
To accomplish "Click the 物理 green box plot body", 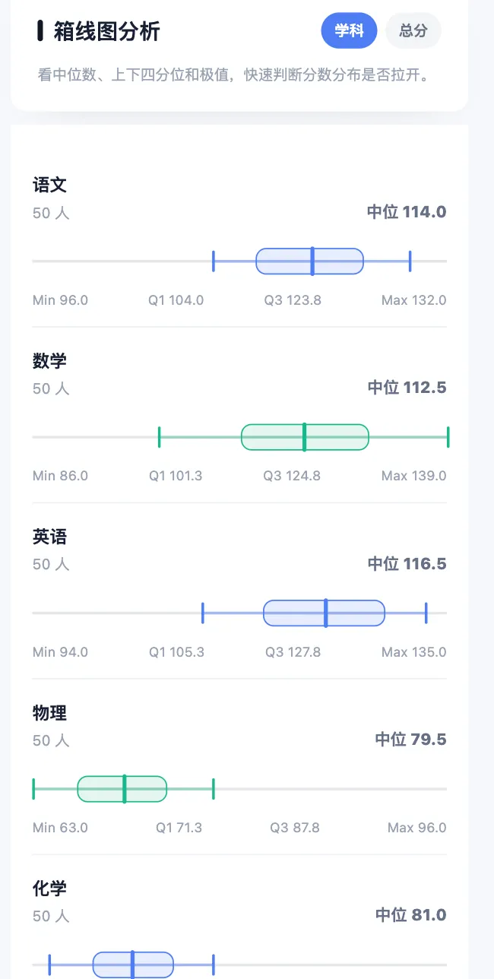I will [122, 789].
